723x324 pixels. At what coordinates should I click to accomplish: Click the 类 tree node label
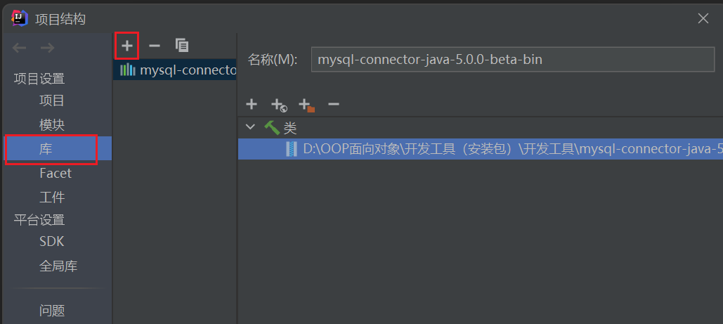click(290, 128)
